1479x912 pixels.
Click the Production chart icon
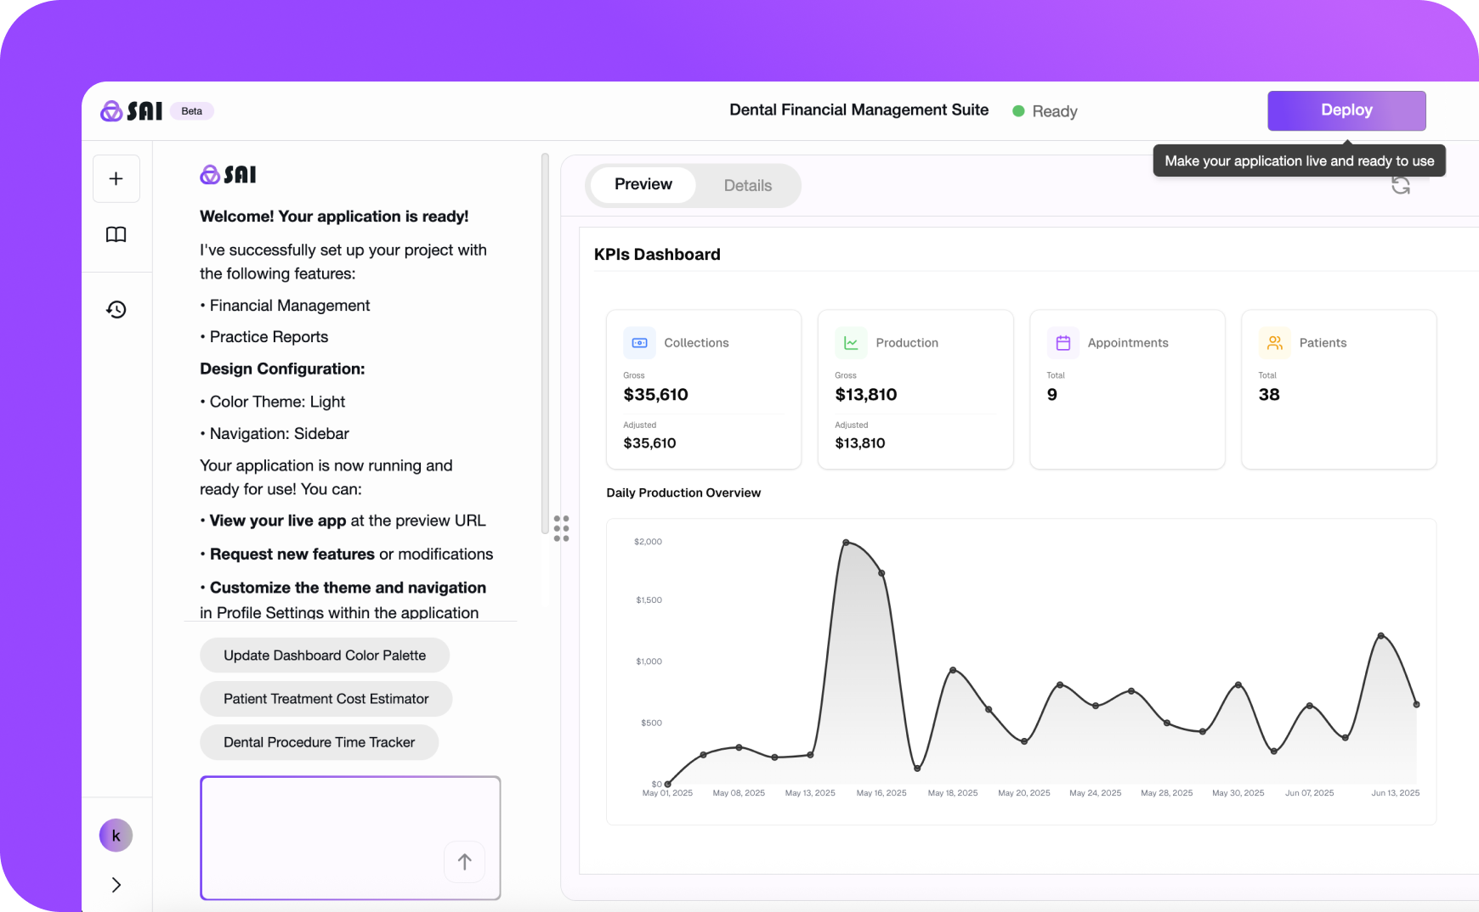click(851, 343)
